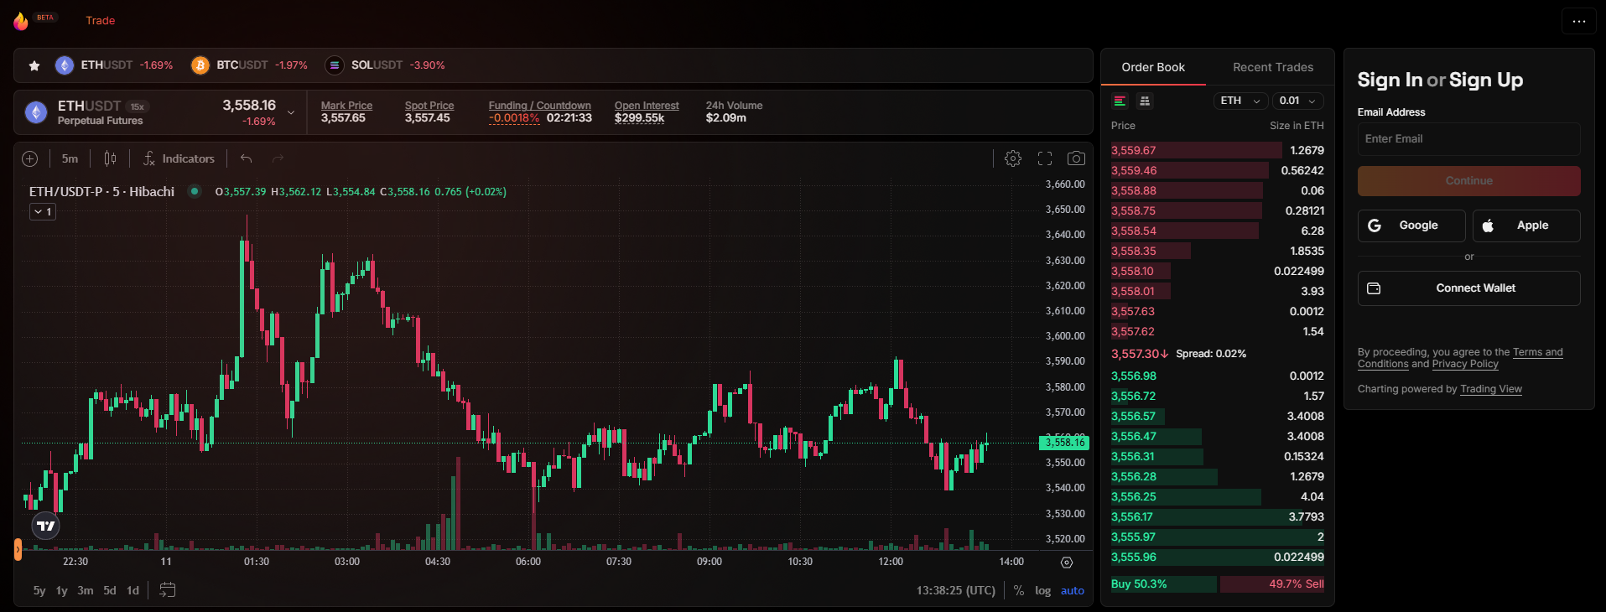Click the Mark Price label
Image resolution: width=1606 pixels, height=612 pixels.
pos(346,106)
